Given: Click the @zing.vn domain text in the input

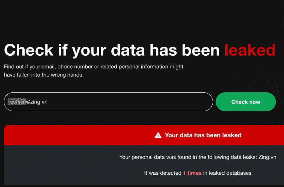Looking at the screenshot, I should [37, 102].
